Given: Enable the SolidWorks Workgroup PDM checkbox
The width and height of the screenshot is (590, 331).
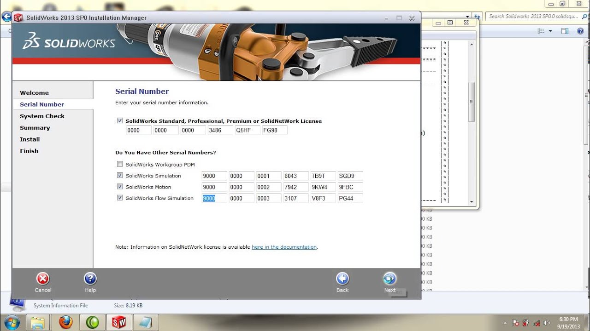Looking at the screenshot, I should [120, 164].
